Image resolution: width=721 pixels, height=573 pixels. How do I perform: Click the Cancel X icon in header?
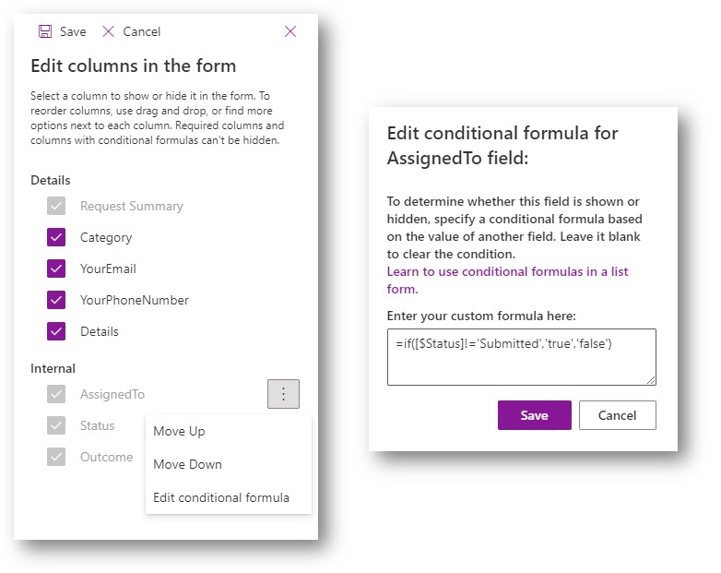click(x=109, y=31)
